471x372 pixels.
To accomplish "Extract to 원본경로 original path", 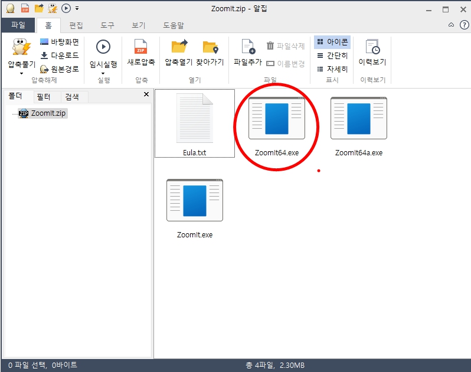I will coord(60,69).
